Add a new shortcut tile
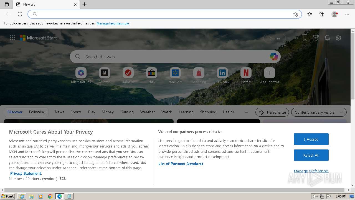Viewport: 355px width, 200px height. (x=270, y=75)
